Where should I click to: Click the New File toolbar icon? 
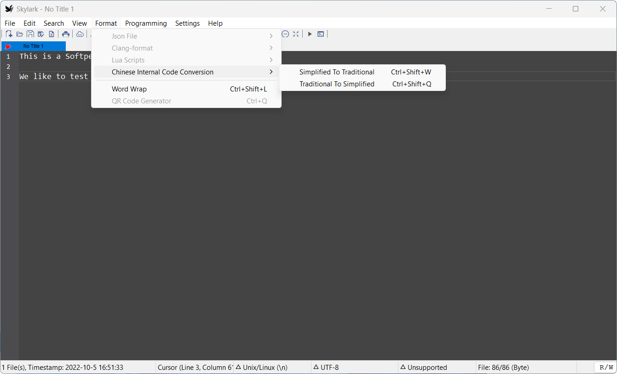pos(9,34)
